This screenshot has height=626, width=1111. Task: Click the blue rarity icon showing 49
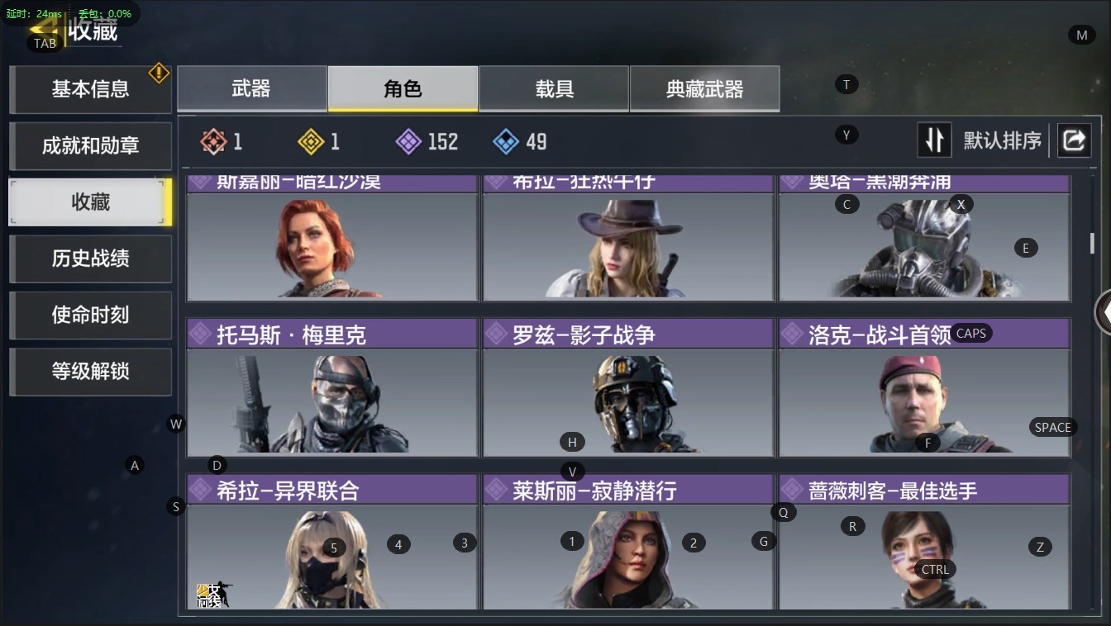tap(506, 142)
